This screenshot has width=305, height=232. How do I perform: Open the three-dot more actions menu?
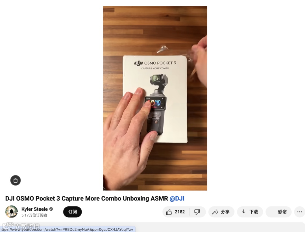[300, 212]
